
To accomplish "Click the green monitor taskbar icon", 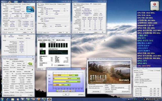I will [44, 99].
